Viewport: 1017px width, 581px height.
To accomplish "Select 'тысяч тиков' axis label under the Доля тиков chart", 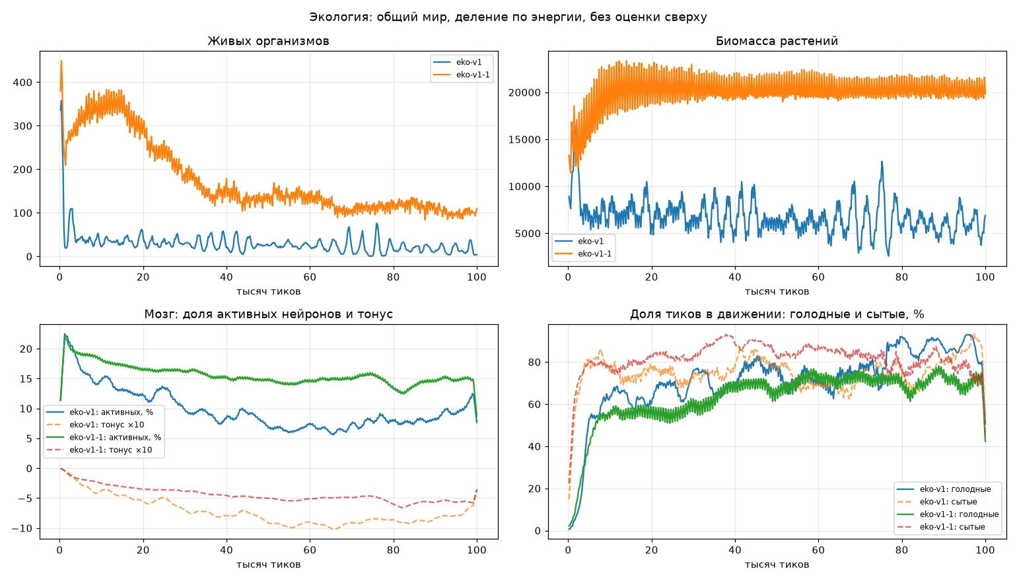I will [777, 564].
